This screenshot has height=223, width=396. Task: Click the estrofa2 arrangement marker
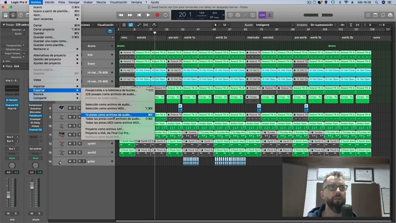pos(277,37)
